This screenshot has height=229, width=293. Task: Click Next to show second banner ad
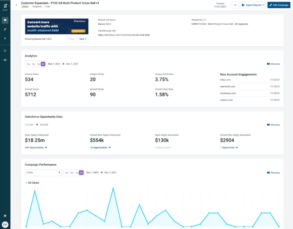(83, 39)
